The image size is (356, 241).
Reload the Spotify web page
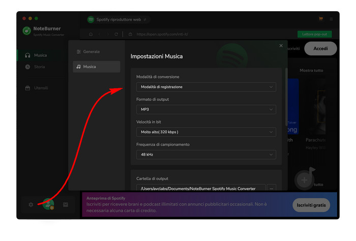(116, 34)
